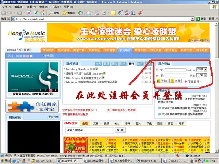Viewport: 219px width, 164px height.
Task: Open the 文件(F) menu
Action: click(6, 7)
